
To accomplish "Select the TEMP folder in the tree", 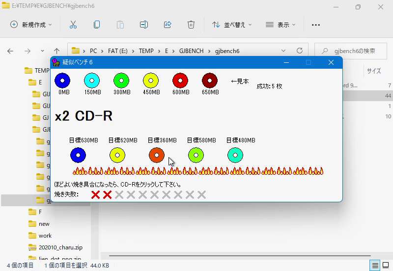I will pos(37,71).
